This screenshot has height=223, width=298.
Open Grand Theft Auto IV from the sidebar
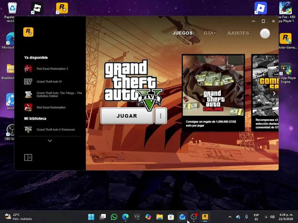coord(50,81)
